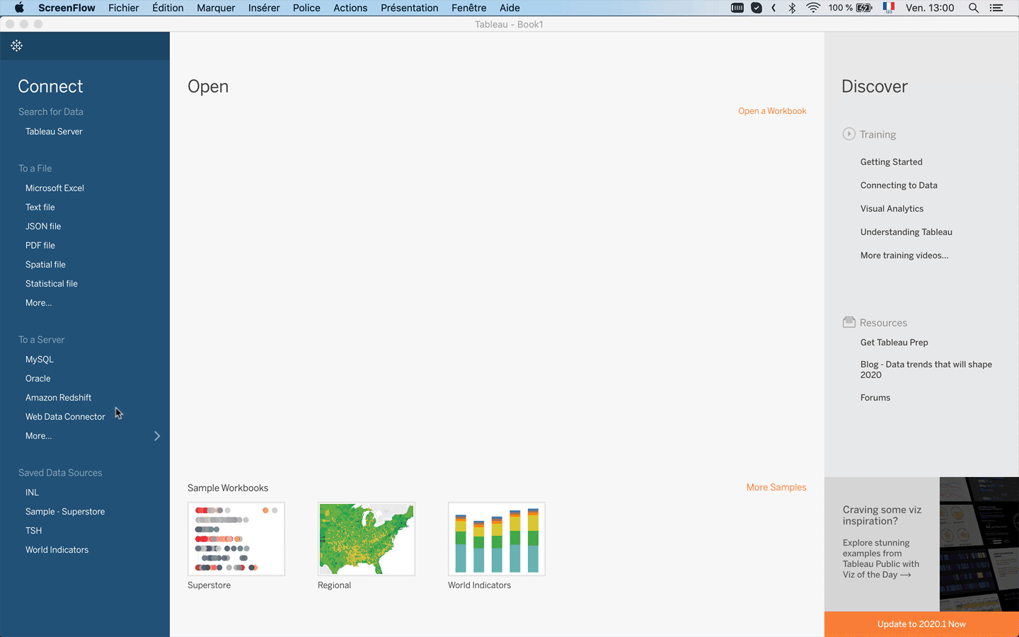Connect to a Text file

pyautogui.click(x=40, y=207)
